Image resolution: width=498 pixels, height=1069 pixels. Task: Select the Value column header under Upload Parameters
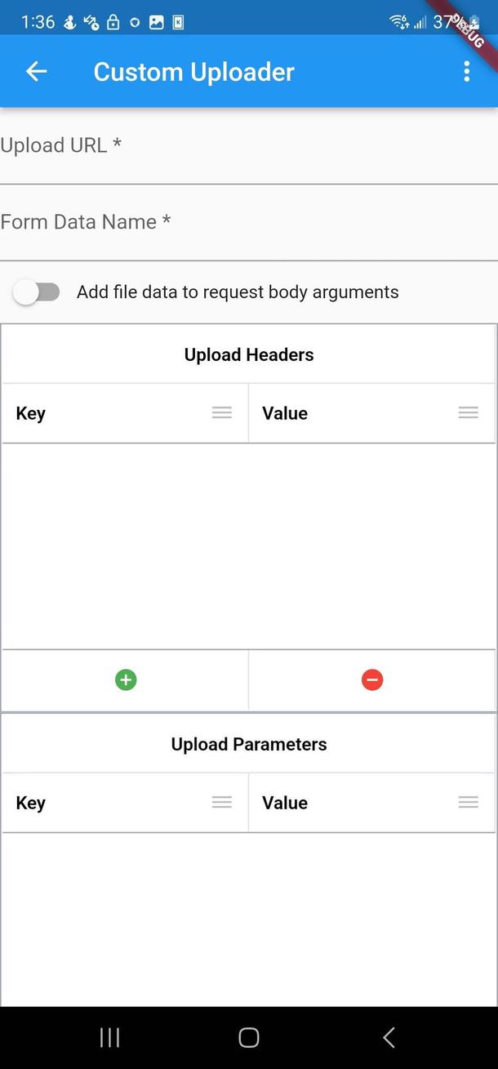click(284, 802)
